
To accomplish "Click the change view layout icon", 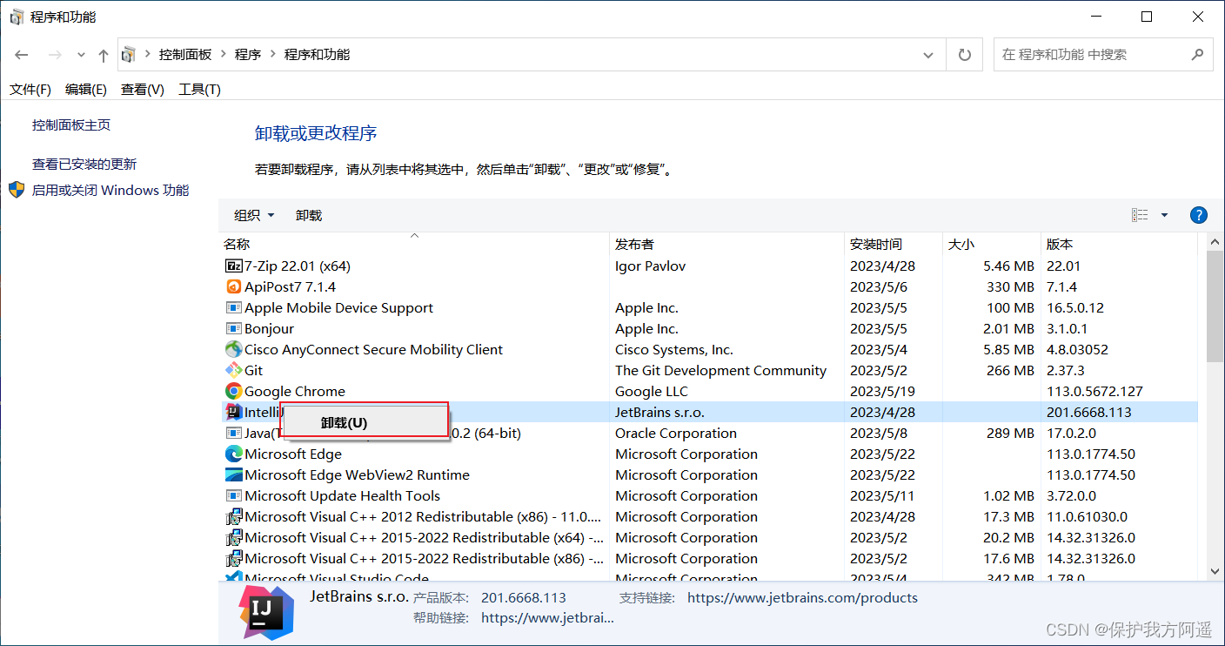I will tap(1140, 215).
